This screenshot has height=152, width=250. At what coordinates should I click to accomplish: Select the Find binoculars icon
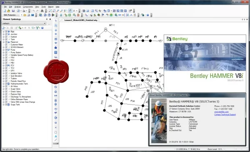(x=42, y=11)
